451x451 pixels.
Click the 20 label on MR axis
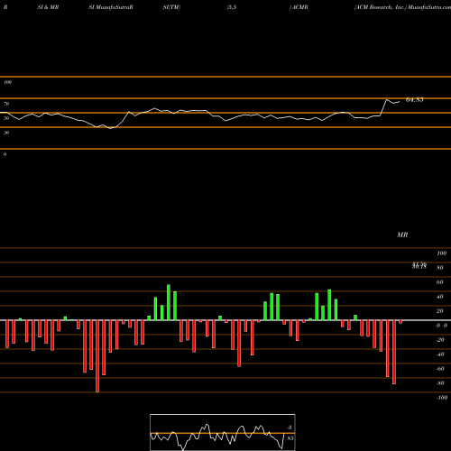pyautogui.click(x=440, y=311)
